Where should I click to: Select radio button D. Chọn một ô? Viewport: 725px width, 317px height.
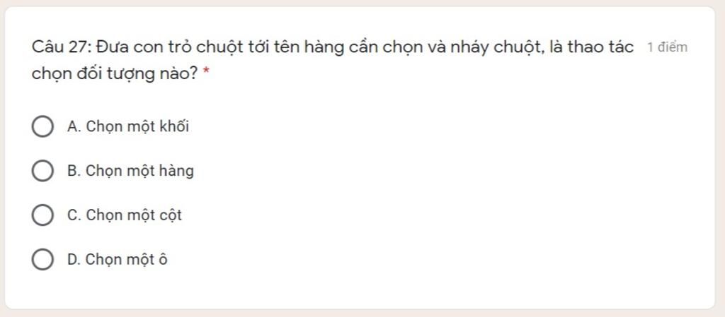coord(42,259)
